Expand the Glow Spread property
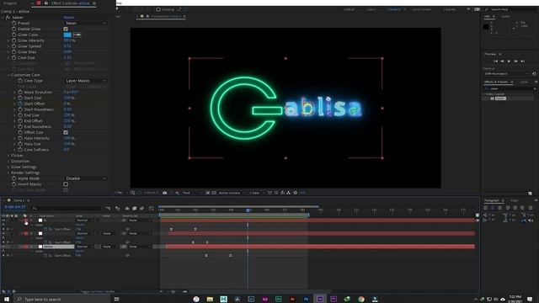Image resolution: width=539 pixels, height=303 pixels. pyautogui.click(x=8, y=46)
